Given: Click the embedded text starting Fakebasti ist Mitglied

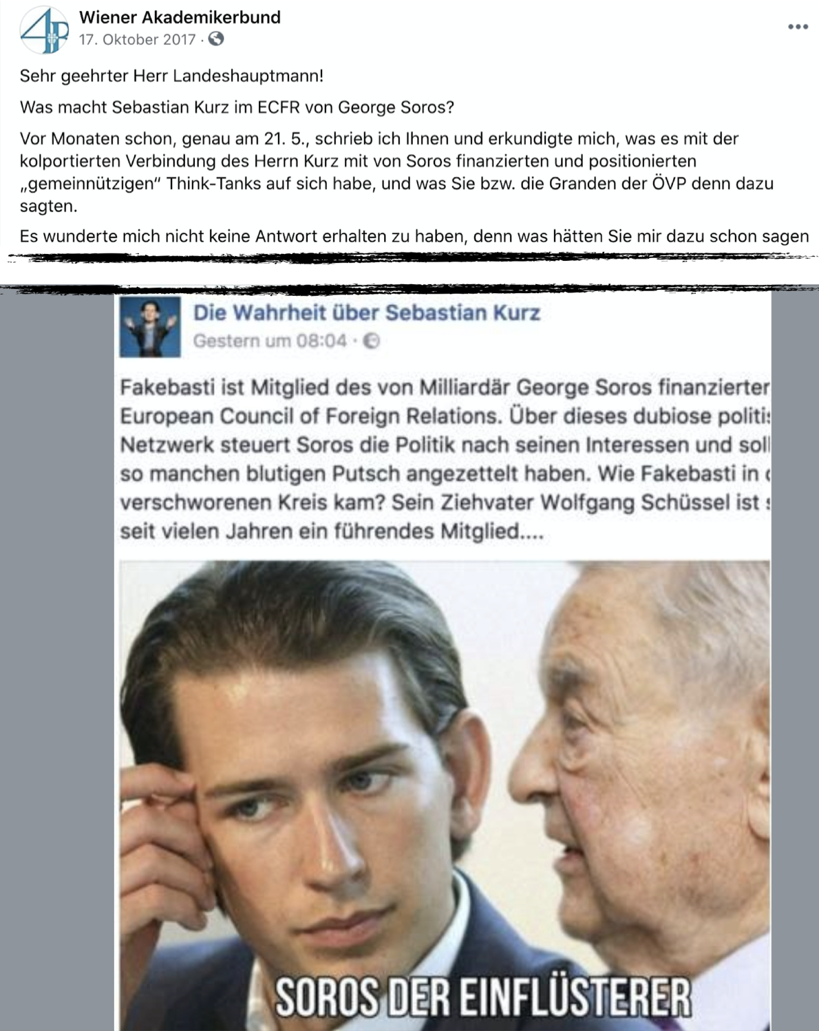Looking at the screenshot, I should (445, 459).
